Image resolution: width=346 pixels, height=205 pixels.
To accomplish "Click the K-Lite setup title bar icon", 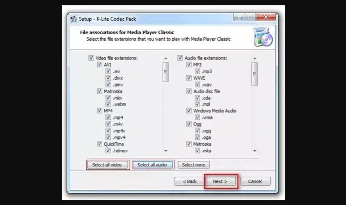I will click(73, 19).
